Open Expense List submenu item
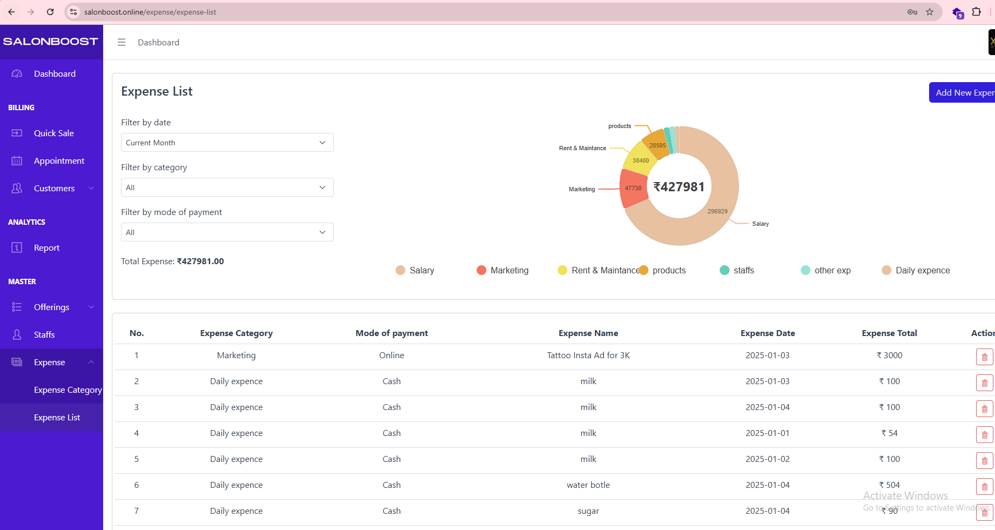Screen dimensions: 995x530 [57, 417]
